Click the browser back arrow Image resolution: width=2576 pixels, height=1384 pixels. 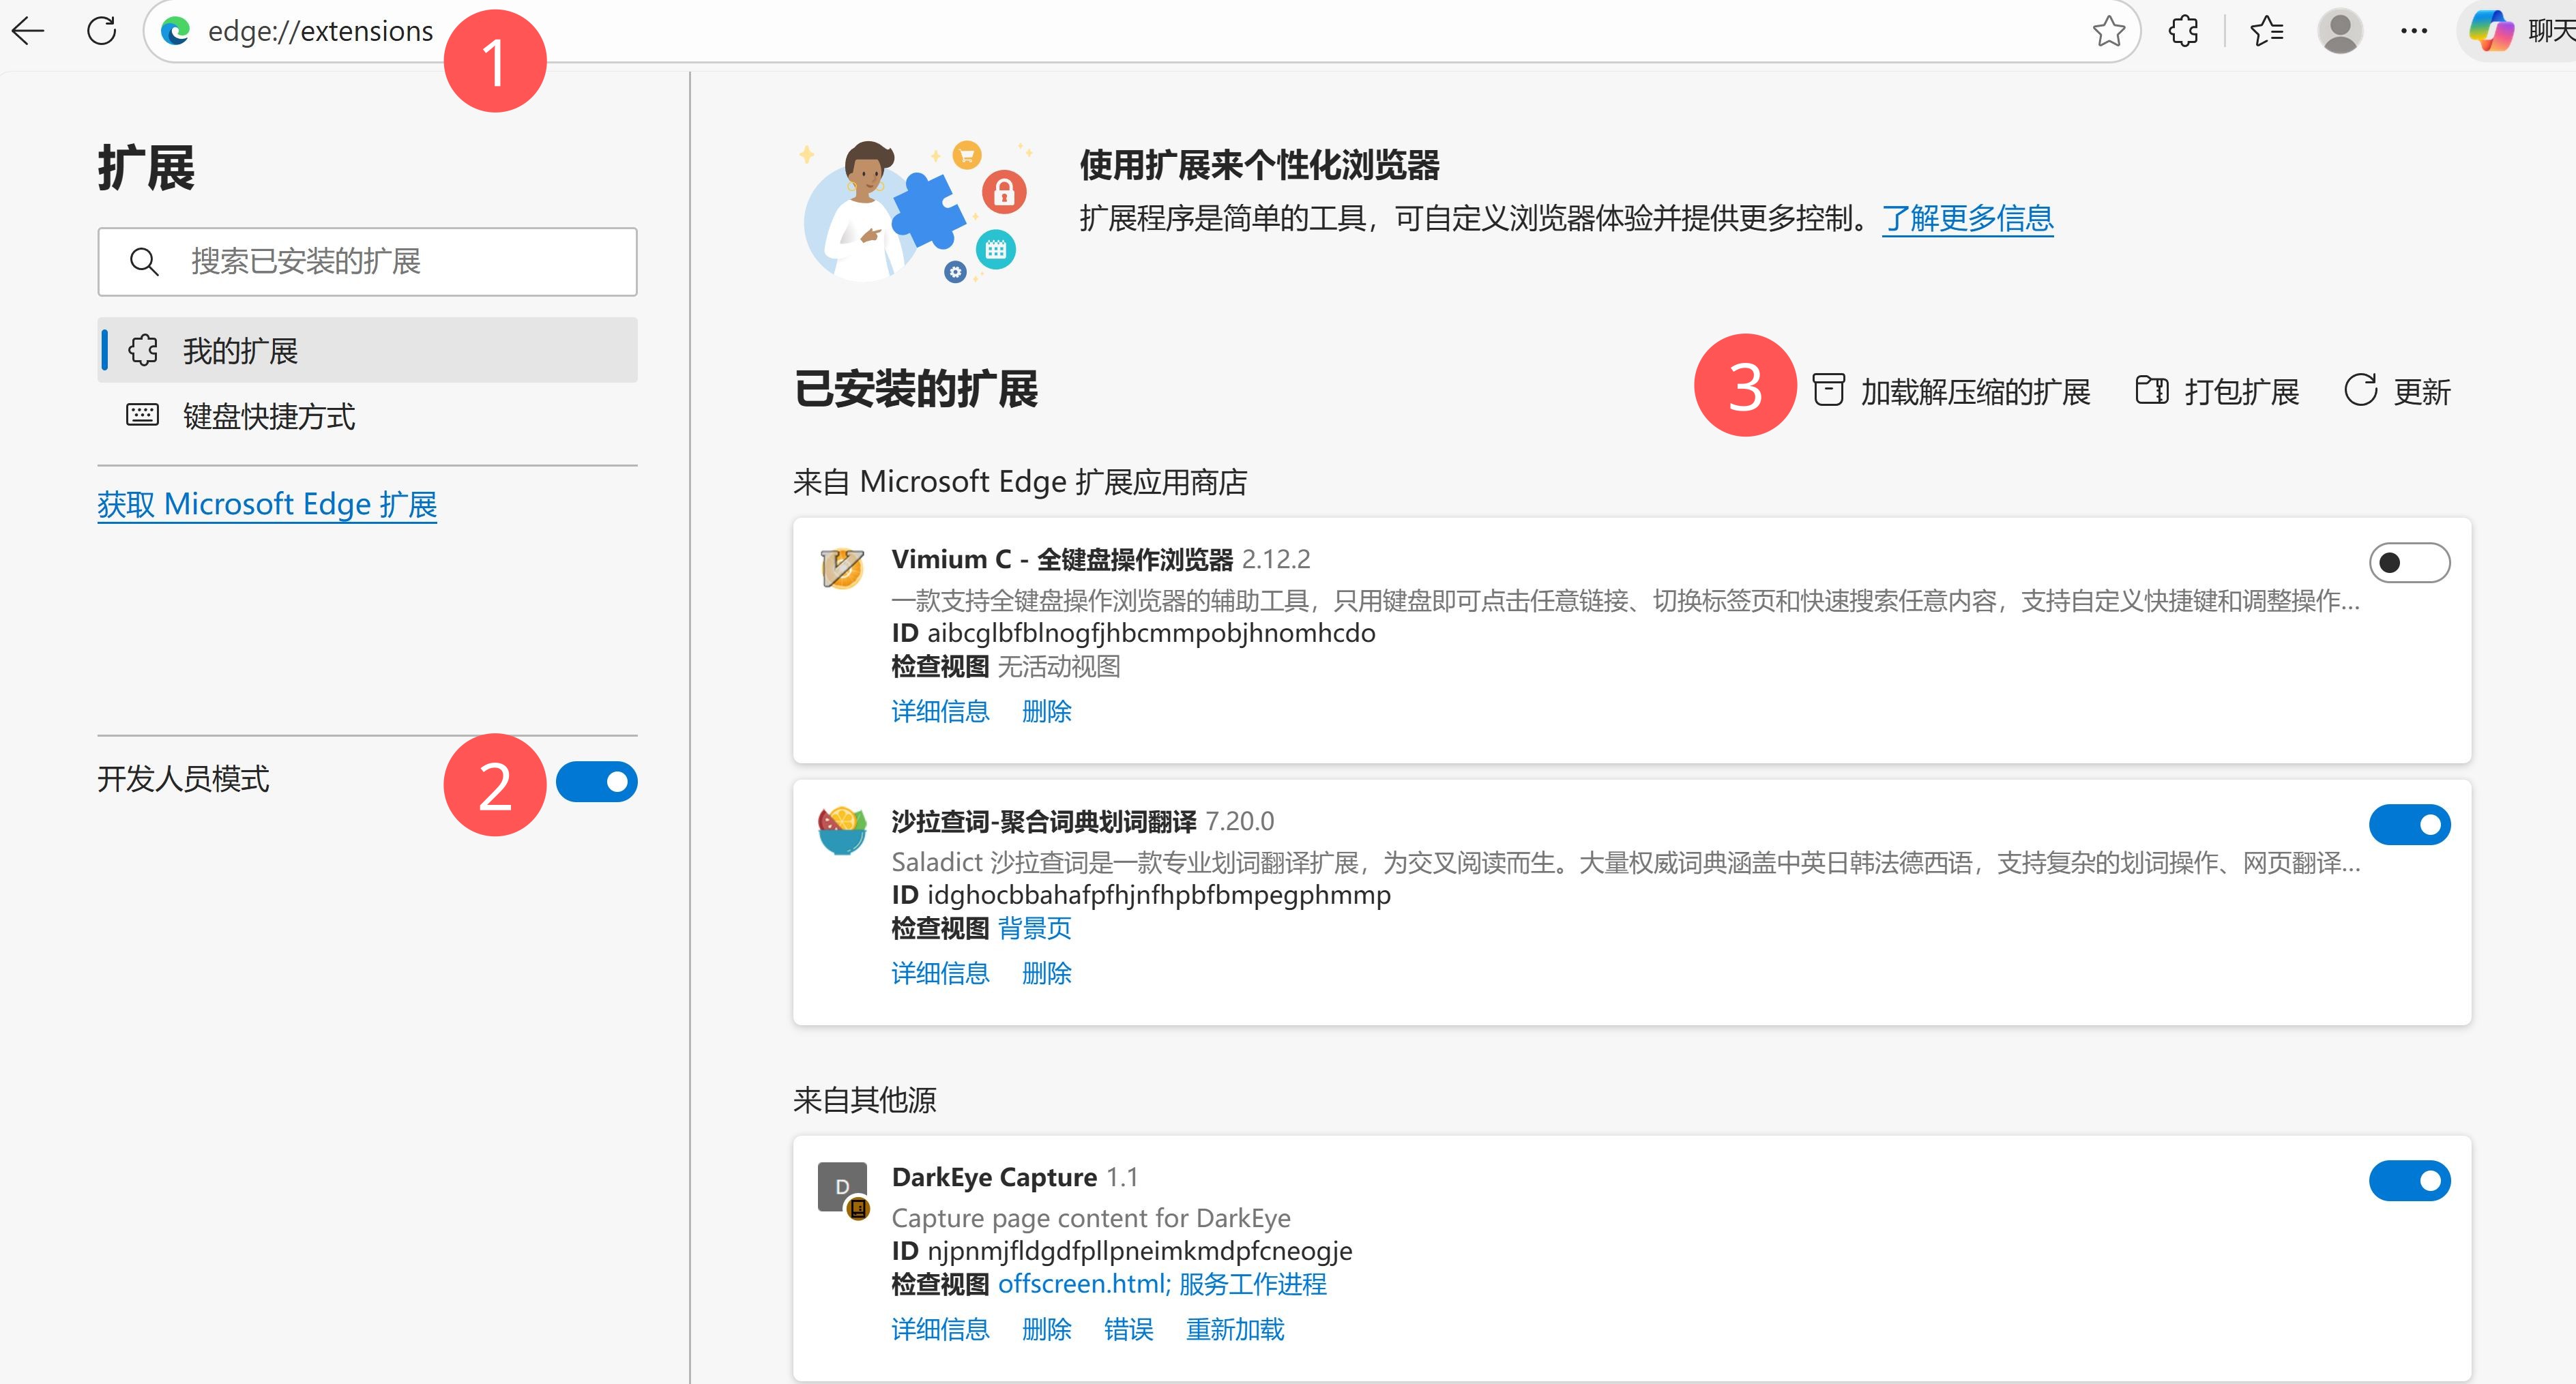pos(28,31)
